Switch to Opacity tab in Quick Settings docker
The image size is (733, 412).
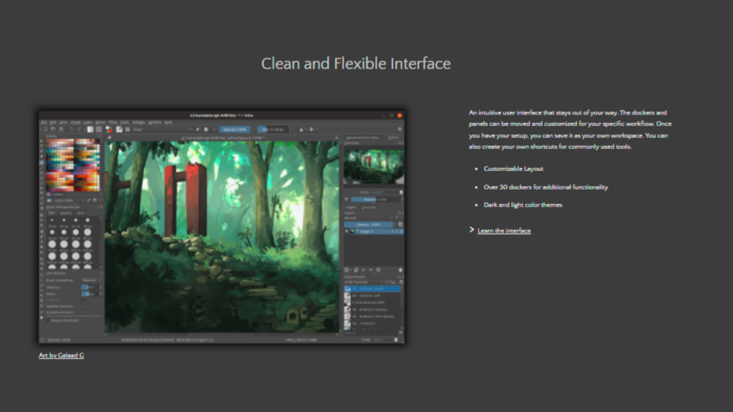(66, 213)
